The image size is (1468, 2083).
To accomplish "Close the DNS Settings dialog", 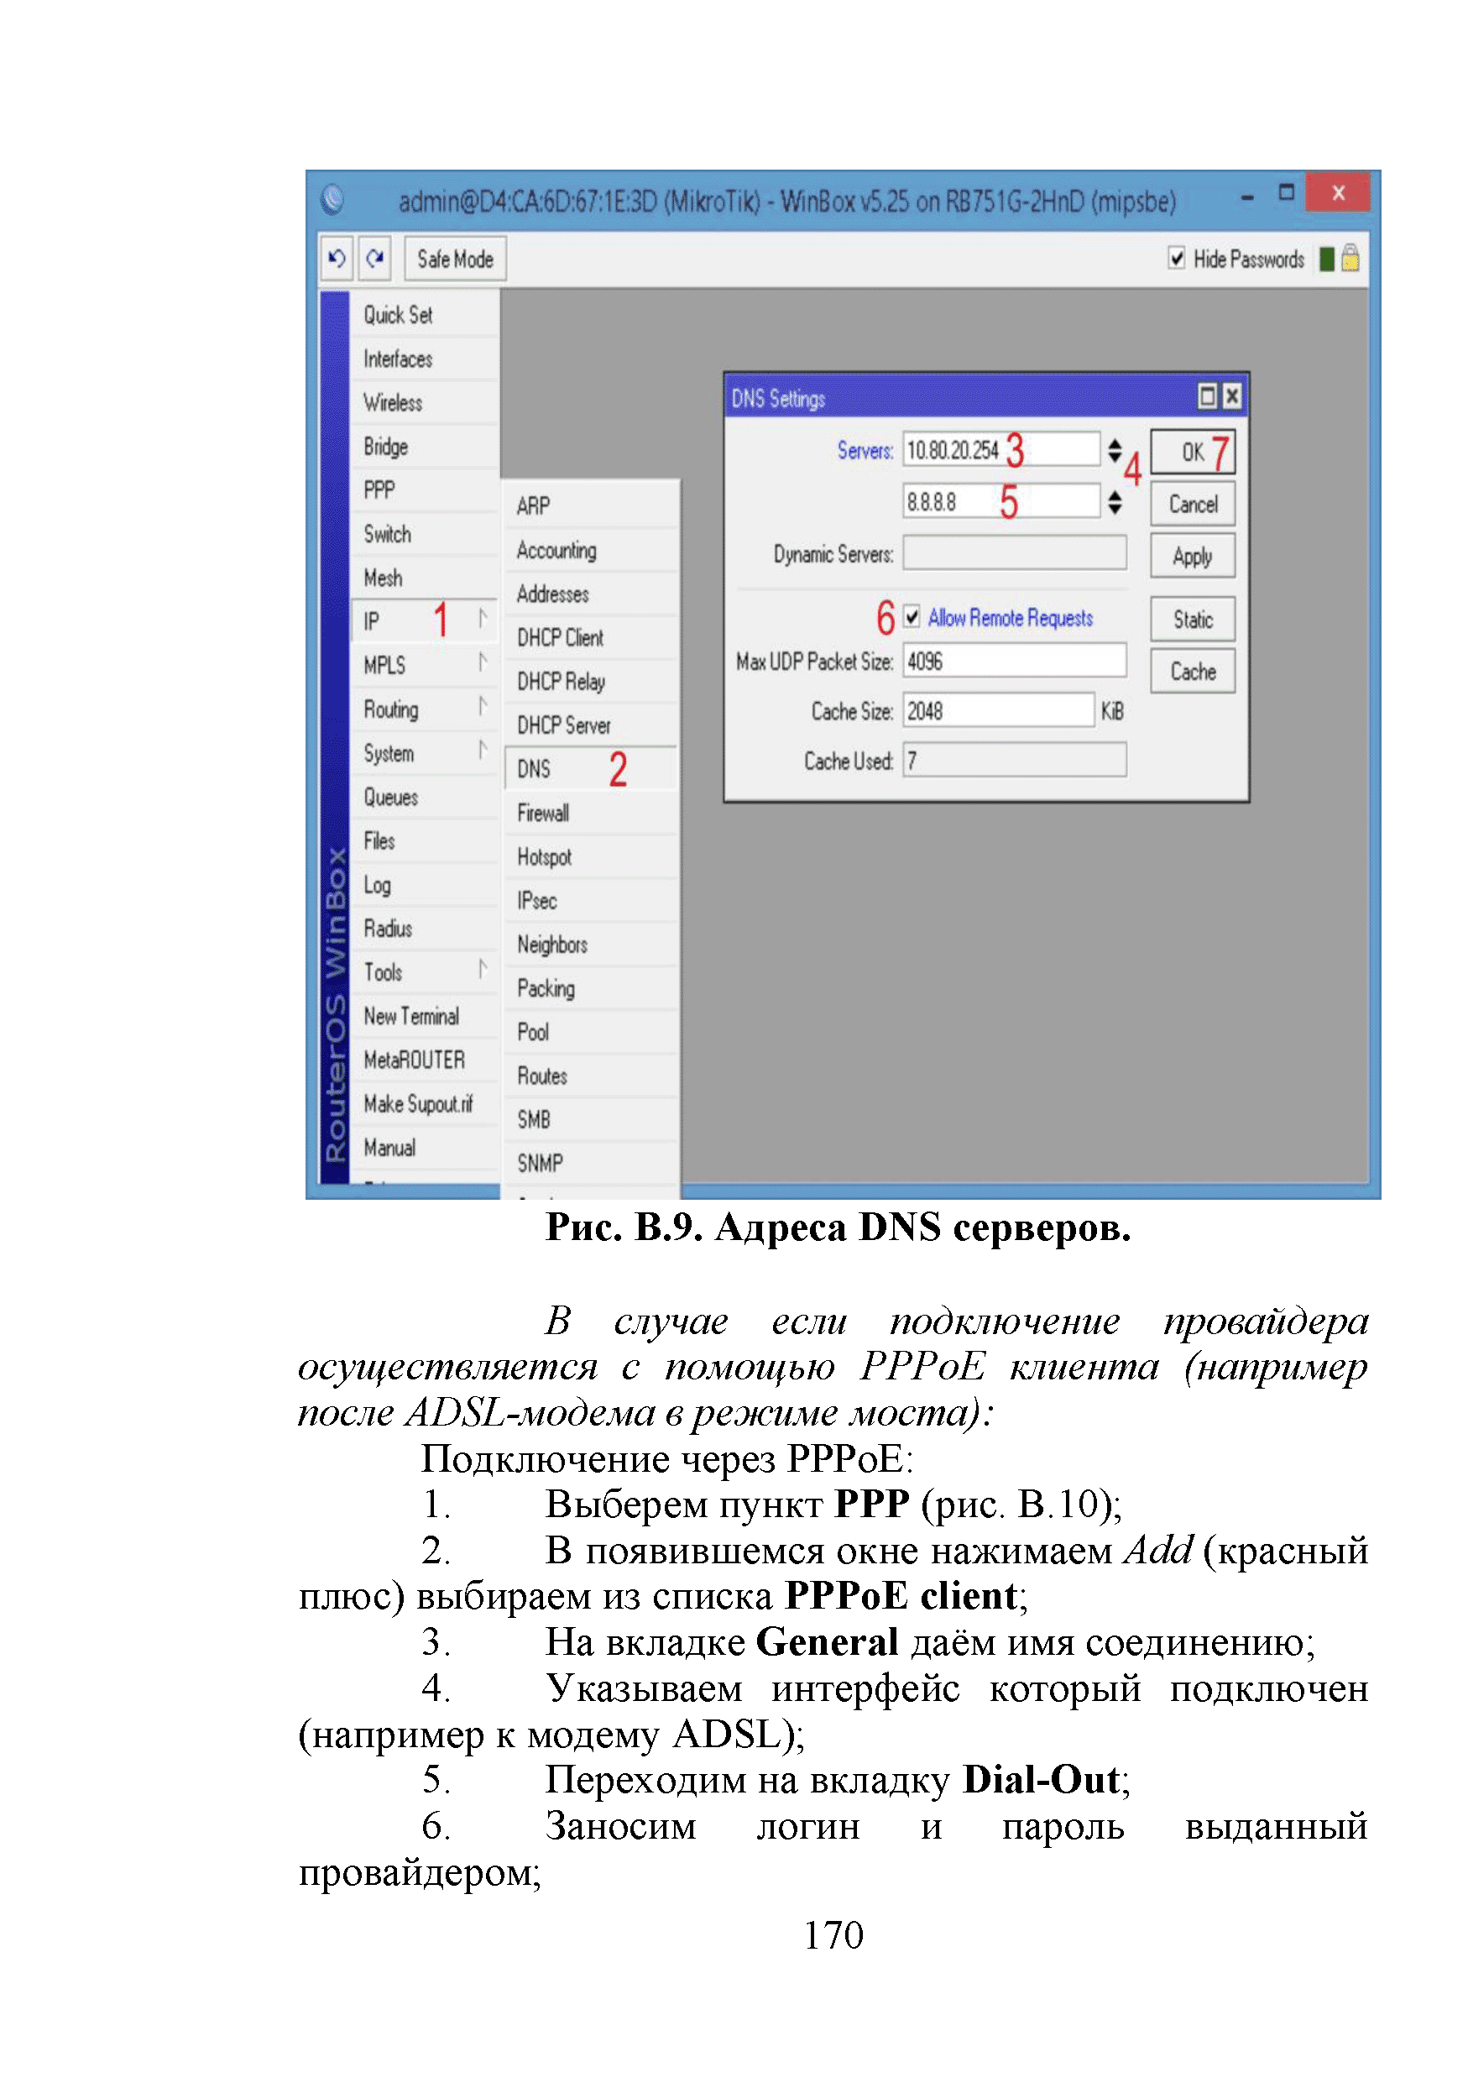I will pyautogui.click(x=1231, y=396).
